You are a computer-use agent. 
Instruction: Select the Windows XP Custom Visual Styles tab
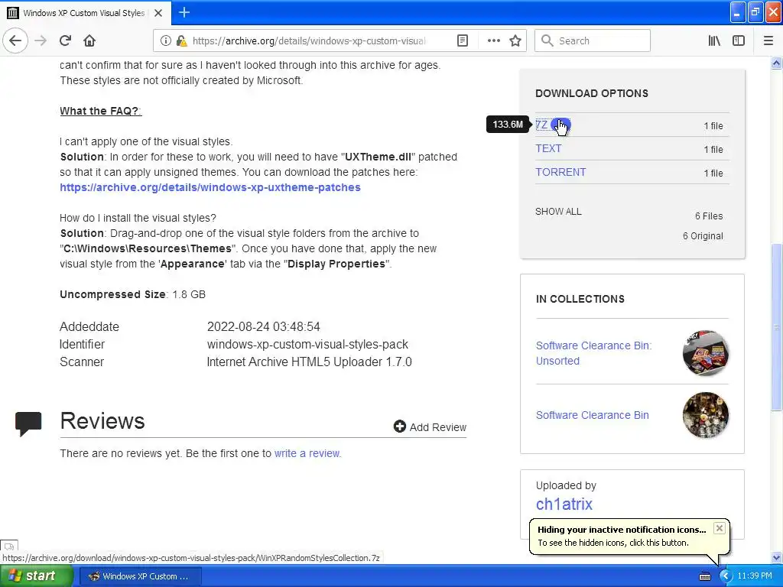pyautogui.click(x=86, y=13)
